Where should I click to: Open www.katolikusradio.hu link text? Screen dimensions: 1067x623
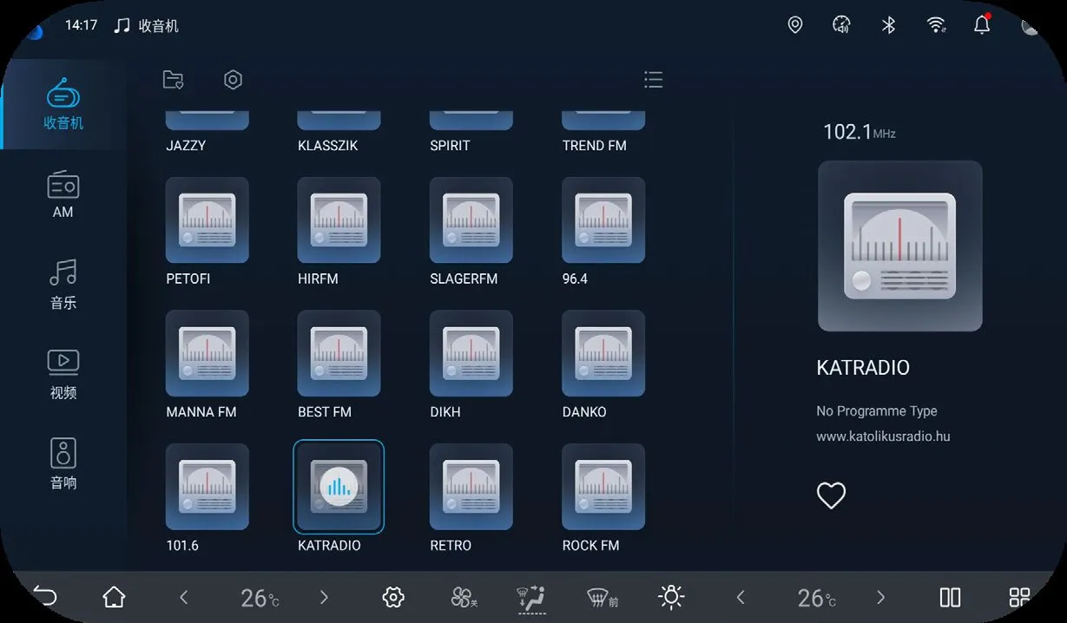883,436
